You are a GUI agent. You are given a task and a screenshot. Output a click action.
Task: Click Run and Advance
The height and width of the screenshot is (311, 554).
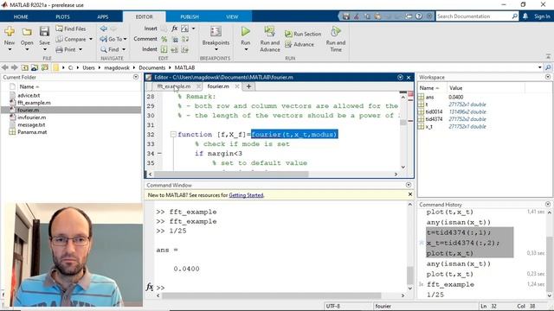tap(270, 39)
